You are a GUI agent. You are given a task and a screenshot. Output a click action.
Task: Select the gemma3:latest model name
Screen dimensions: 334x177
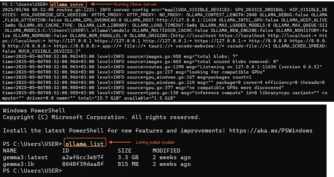(x=25, y=158)
